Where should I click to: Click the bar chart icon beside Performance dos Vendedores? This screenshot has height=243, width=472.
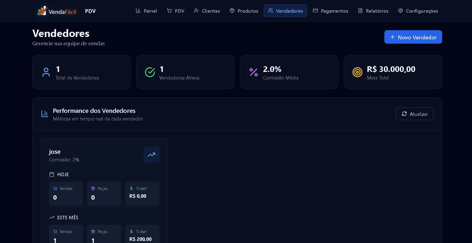tap(44, 114)
